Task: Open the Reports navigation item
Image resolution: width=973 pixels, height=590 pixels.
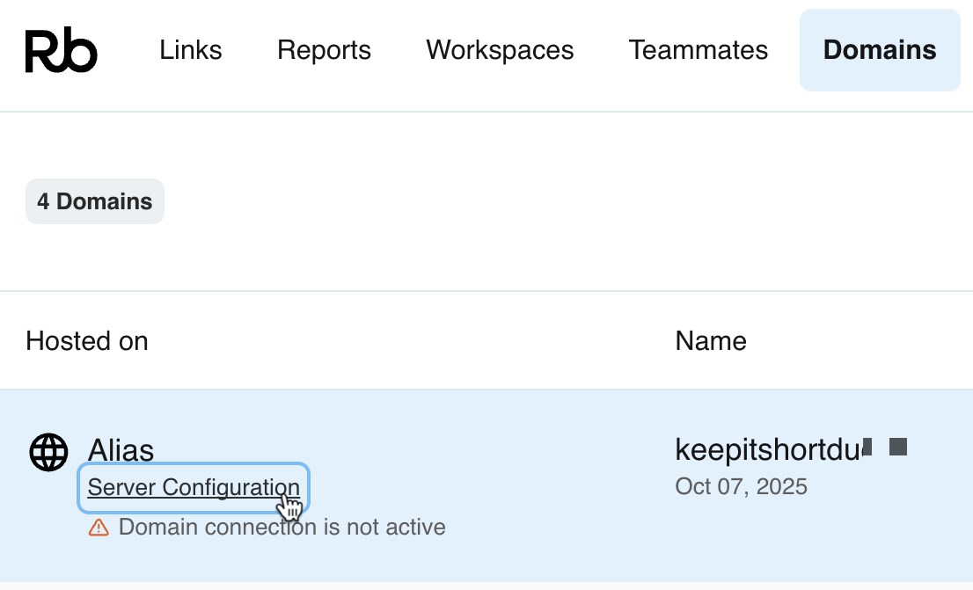Action: [324, 50]
